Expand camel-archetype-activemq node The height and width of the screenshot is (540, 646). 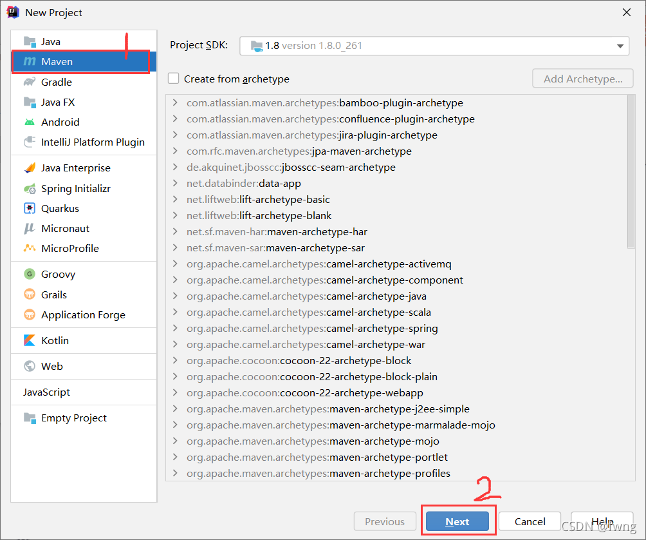176,264
